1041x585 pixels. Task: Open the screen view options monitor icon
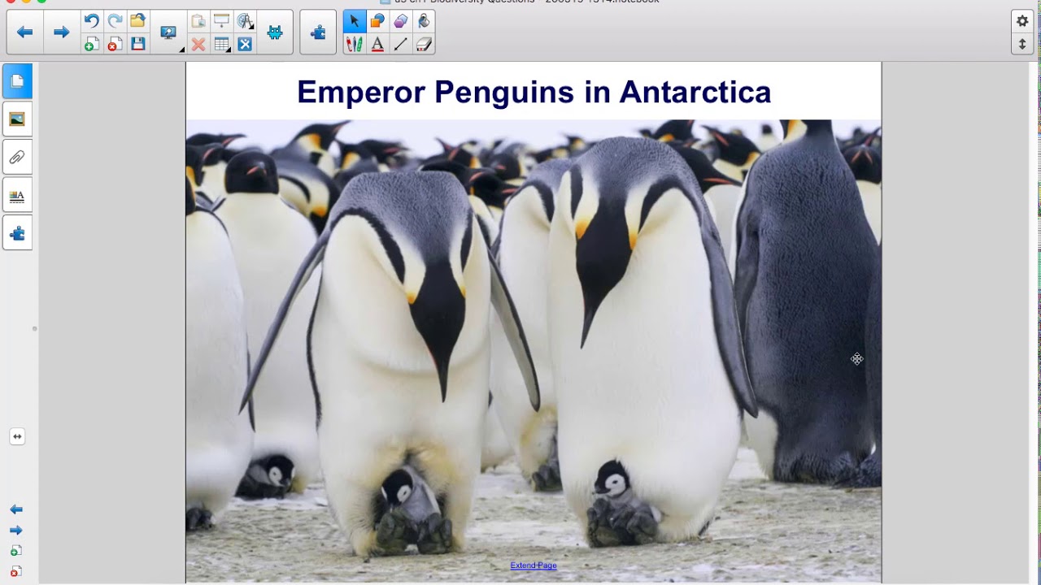click(168, 32)
